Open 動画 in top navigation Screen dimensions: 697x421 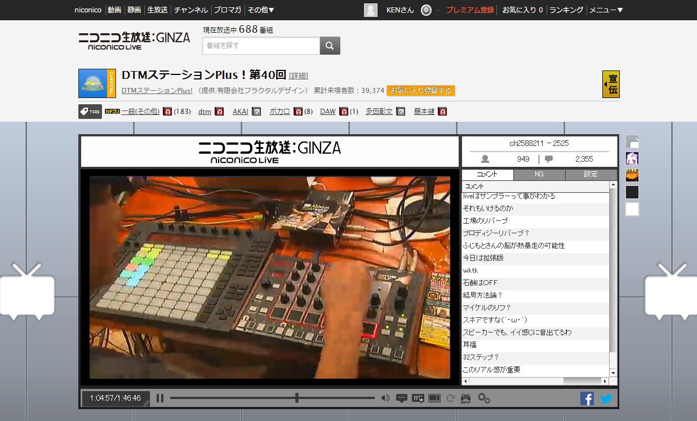pyautogui.click(x=114, y=10)
